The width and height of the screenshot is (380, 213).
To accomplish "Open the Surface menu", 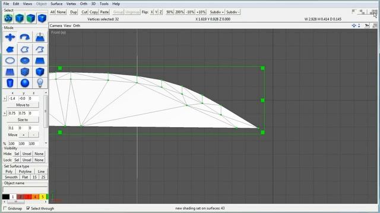I will pyautogui.click(x=56, y=4).
